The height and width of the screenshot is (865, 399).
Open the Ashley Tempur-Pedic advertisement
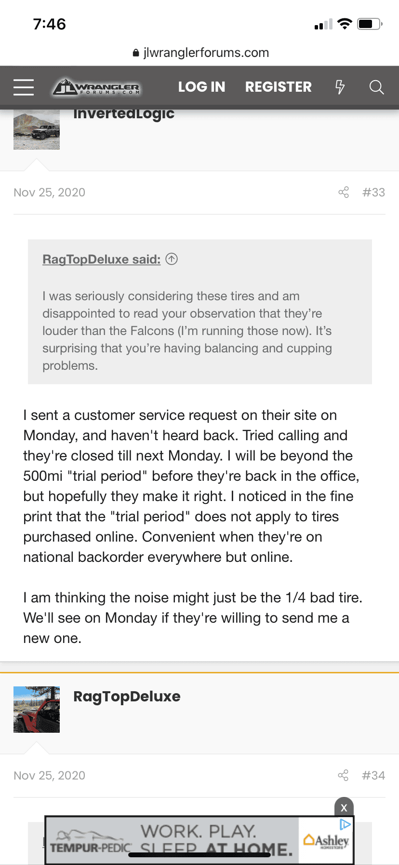[x=199, y=840]
